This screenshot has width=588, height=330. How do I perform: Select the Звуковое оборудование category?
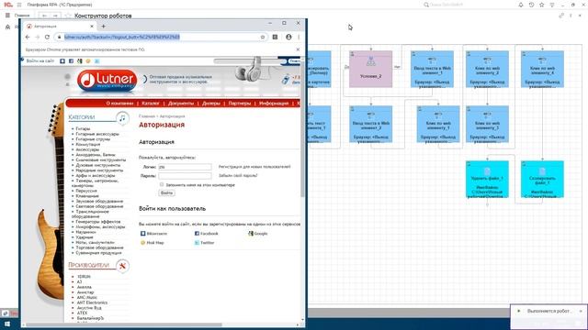coord(99,202)
